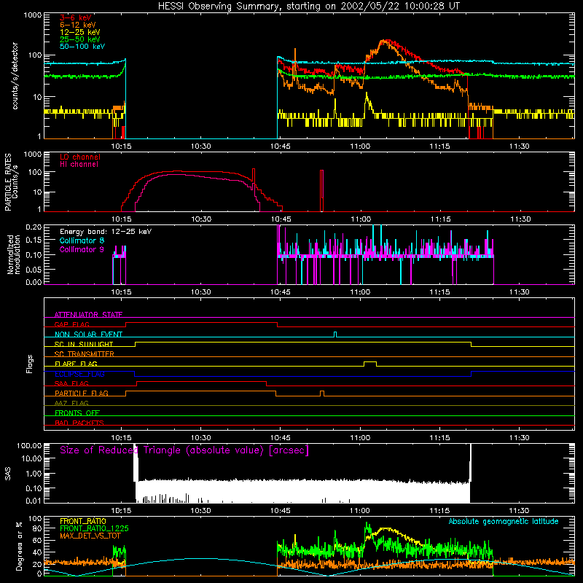Select the FLARE_FLAG label
Image resolution: width=583 pixels, height=583 pixels.
click(x=76, y=364)
